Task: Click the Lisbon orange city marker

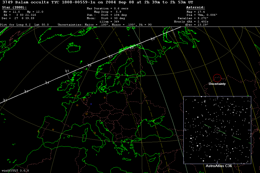Action: [x=38, y=131]
